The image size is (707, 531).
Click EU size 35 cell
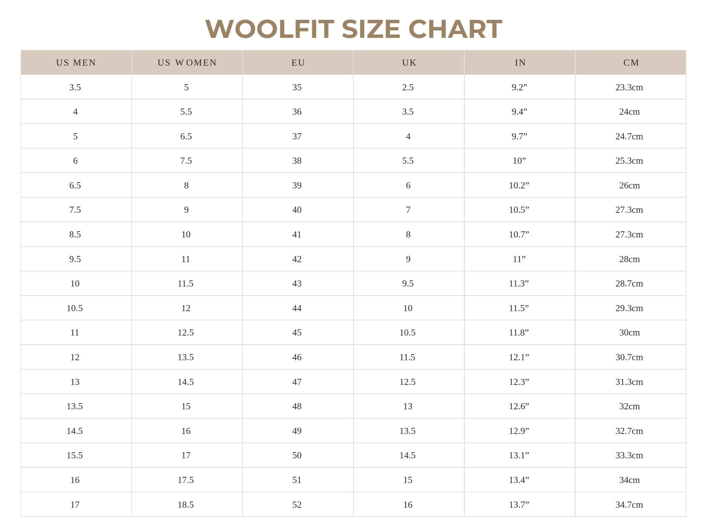click(297, 87)
